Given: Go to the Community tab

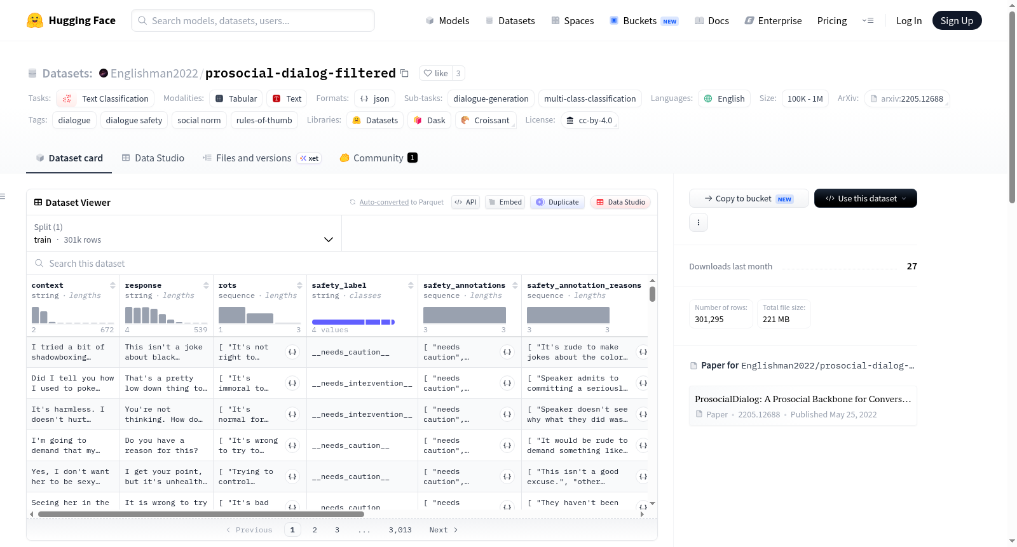Looking at the screenshot, I should click(378, 158).
